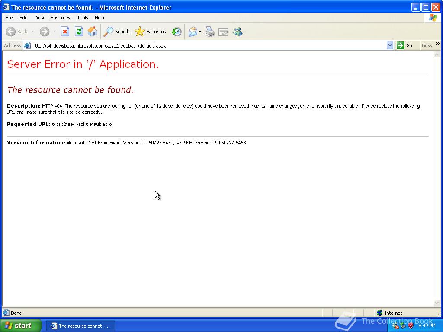
Task: Click the Forward navigation arrow
Action: click(x=45, y=32)
